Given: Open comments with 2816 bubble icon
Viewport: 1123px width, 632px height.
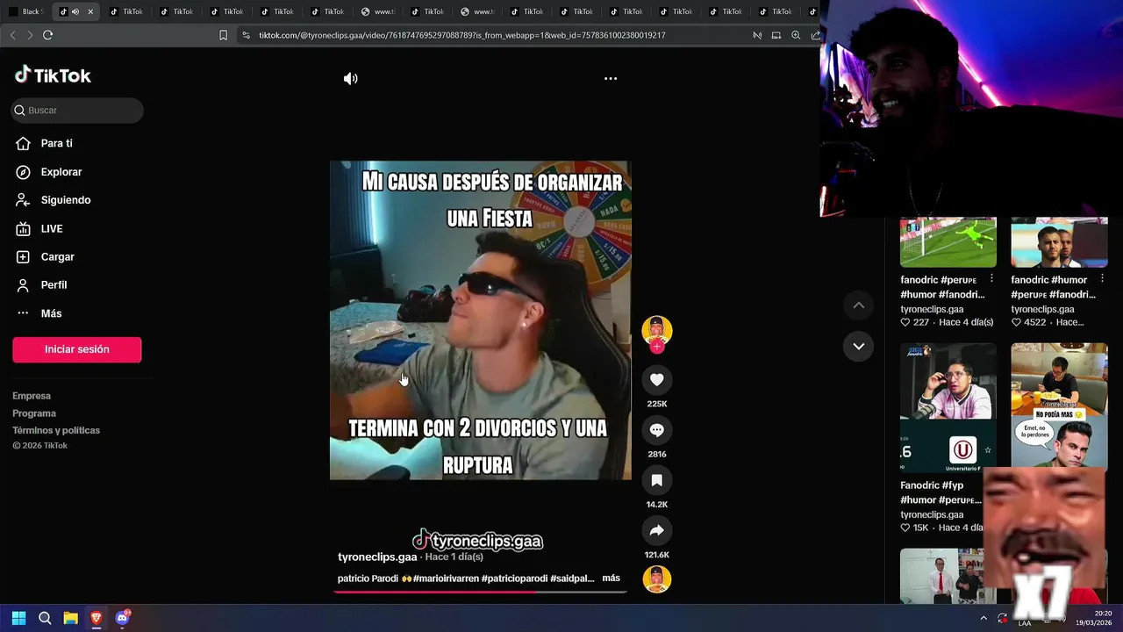Looking at the screenshot, I should [656, 429].
